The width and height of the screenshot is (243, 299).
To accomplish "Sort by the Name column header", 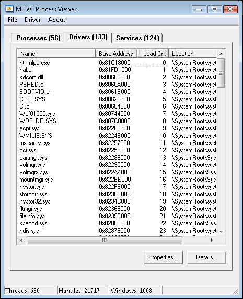I will point(56,54).
